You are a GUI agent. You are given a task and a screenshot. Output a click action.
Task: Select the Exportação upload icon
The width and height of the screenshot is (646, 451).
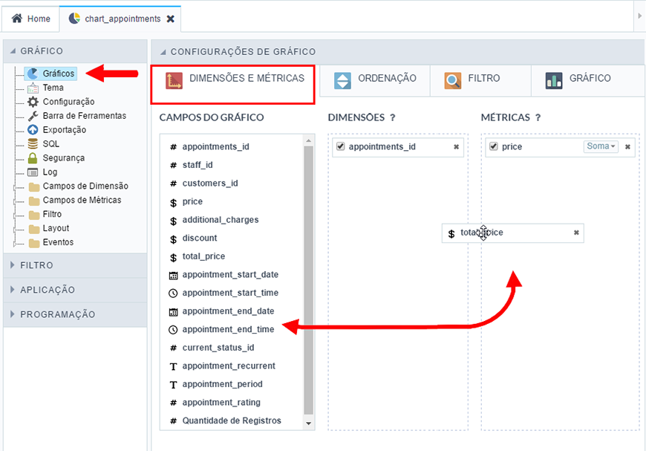pos(33,130)
